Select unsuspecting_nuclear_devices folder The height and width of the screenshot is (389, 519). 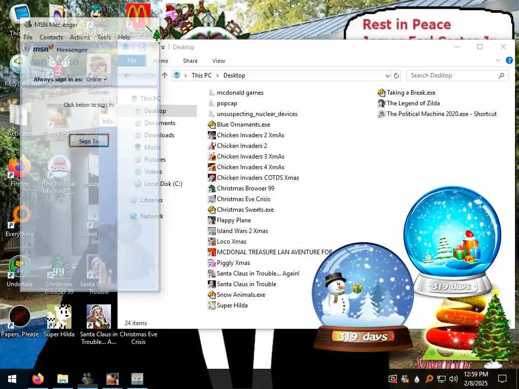pos(253,114)
